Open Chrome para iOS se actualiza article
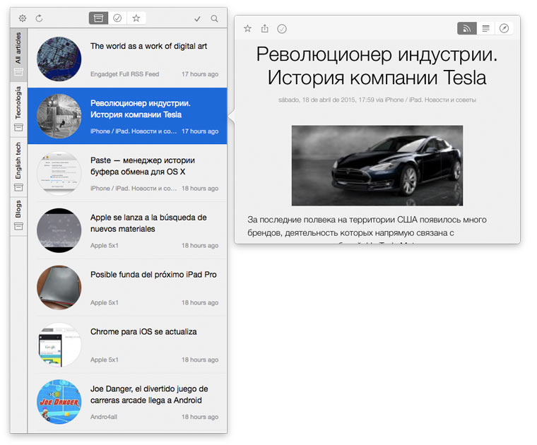The width and height of the screenshot is (537, 445). 127,345
